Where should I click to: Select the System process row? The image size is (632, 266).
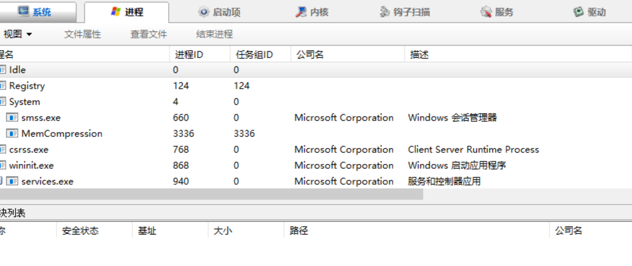coord(316,102)
